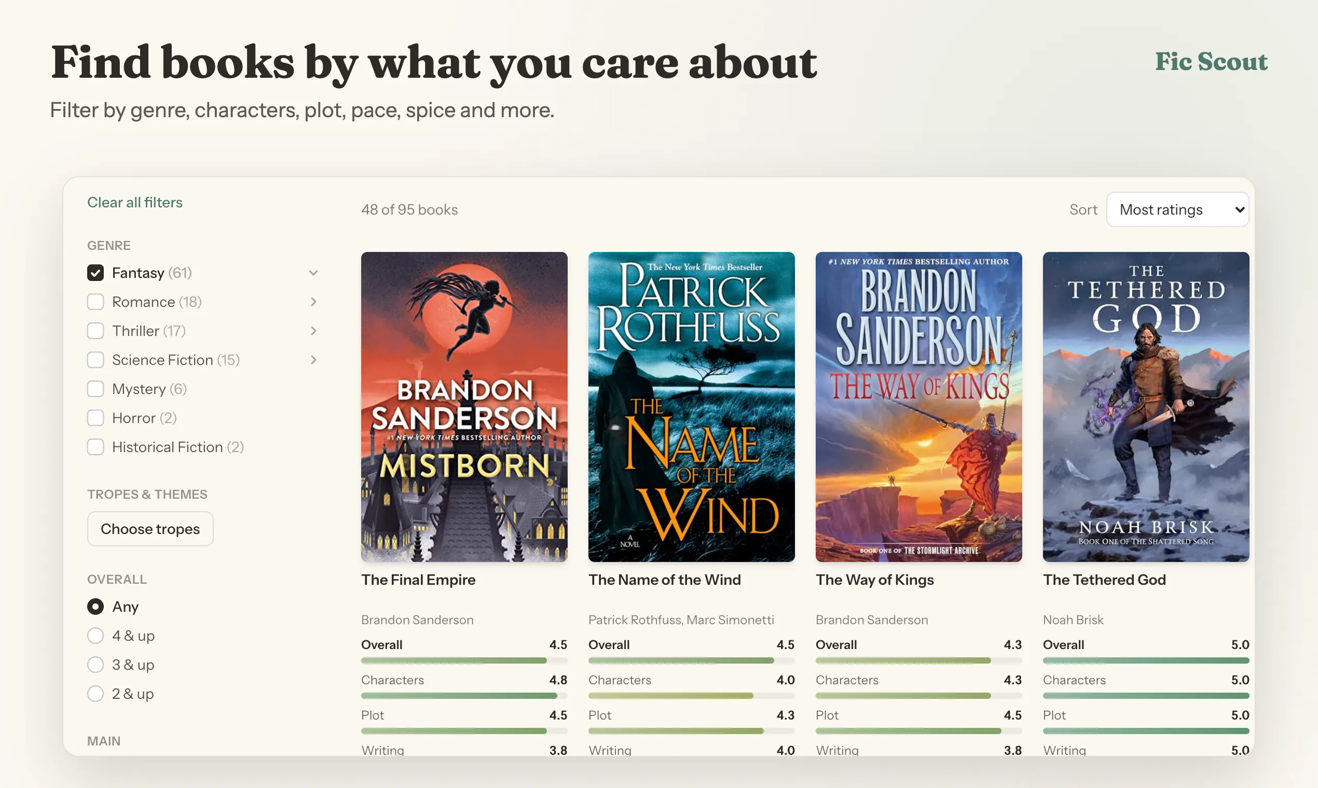1318x788 pixels.
Task: Go to the Fic Scout logo
Action: [1211, 62]
